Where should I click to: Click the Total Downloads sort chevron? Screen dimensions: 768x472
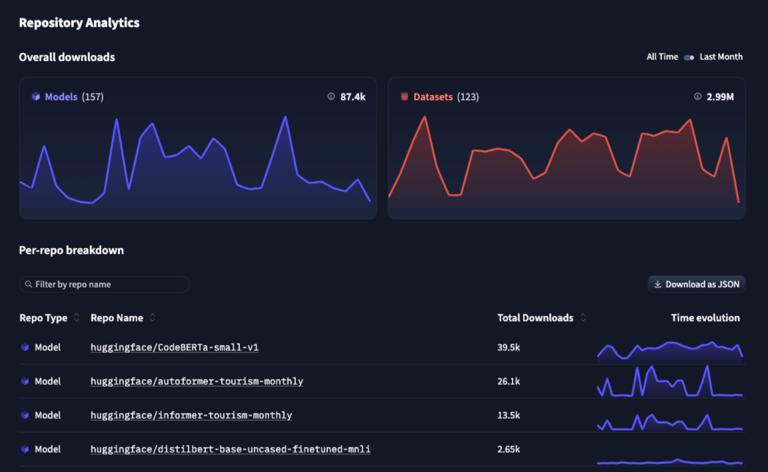coord(583,318)
